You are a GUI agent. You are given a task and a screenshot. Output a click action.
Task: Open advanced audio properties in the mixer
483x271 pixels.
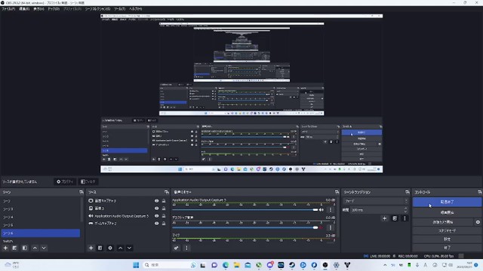[176, 248]
